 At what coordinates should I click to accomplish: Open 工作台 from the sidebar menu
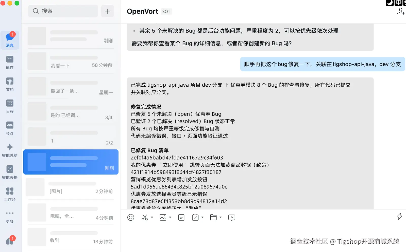(x=10, y=194)
